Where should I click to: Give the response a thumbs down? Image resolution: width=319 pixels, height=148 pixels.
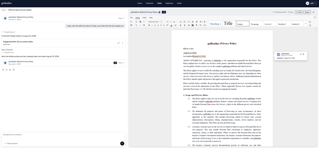14,70
